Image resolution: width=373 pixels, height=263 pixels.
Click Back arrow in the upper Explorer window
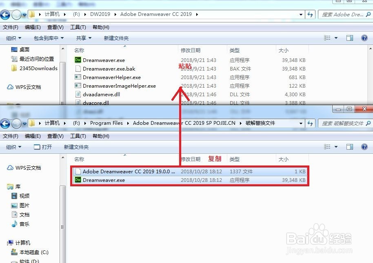tap(5, 15)
